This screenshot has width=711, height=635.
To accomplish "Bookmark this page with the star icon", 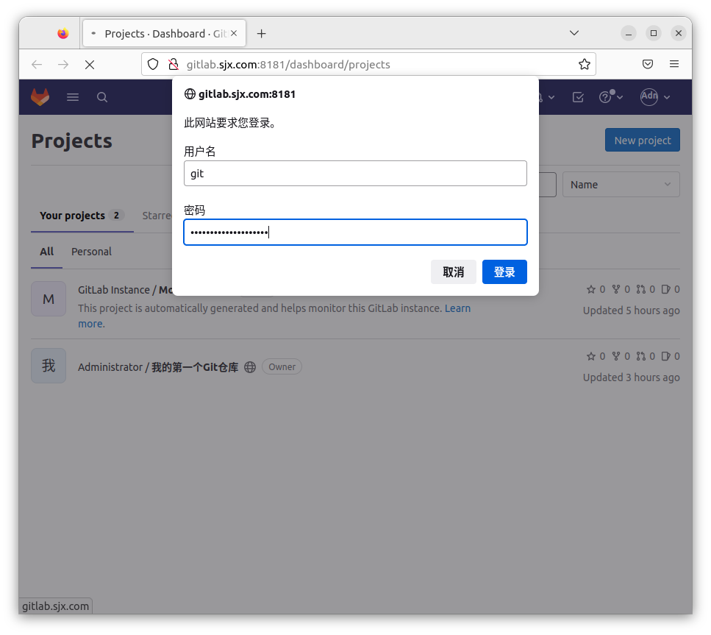I will click(584, 65).
